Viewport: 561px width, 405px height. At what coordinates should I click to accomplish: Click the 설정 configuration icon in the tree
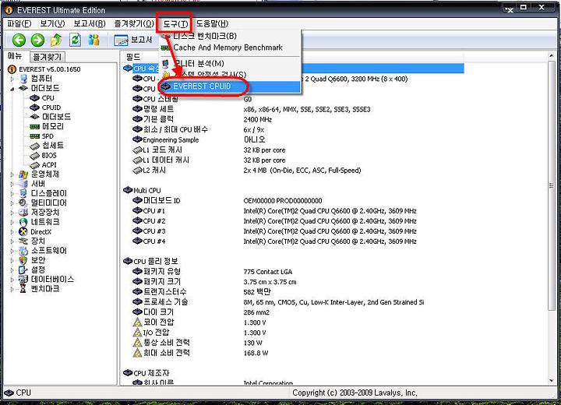pyautogui.click(x=23, y=269)
